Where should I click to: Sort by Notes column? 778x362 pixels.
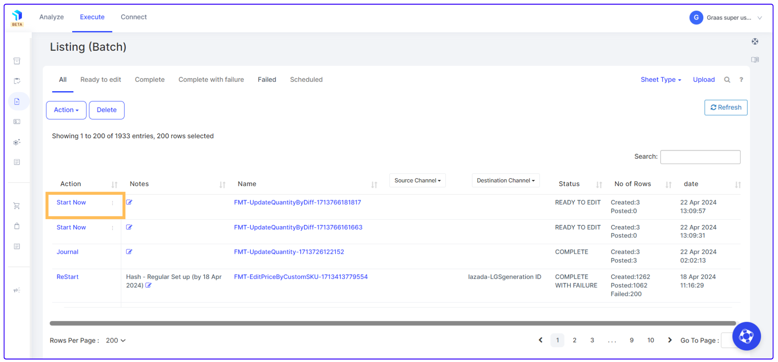click(x=222, y=185)
